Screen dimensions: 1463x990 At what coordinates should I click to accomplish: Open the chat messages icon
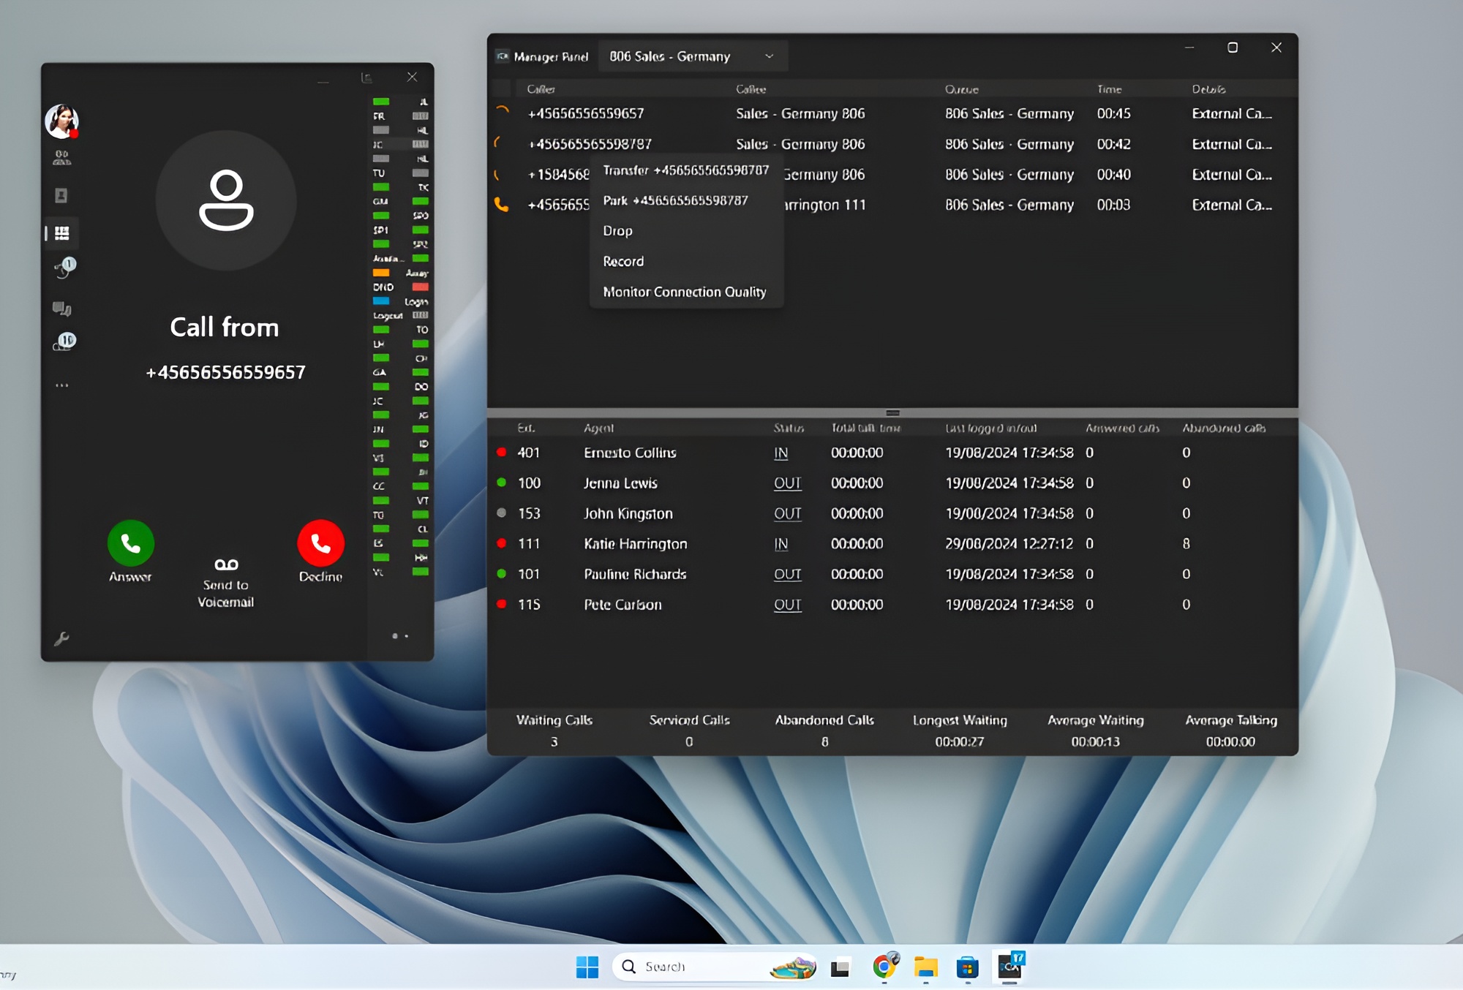(61, 309)
